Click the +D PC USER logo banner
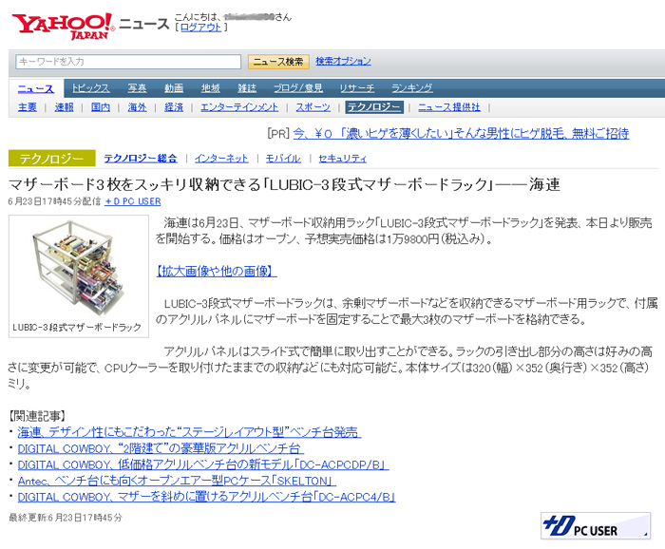The width and height of the screenshot is (665, 549). [x=596, y=525]
